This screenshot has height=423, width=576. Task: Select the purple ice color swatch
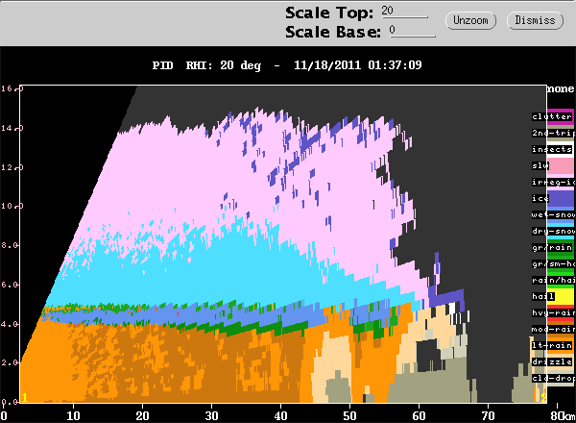(x=562, y=199)
